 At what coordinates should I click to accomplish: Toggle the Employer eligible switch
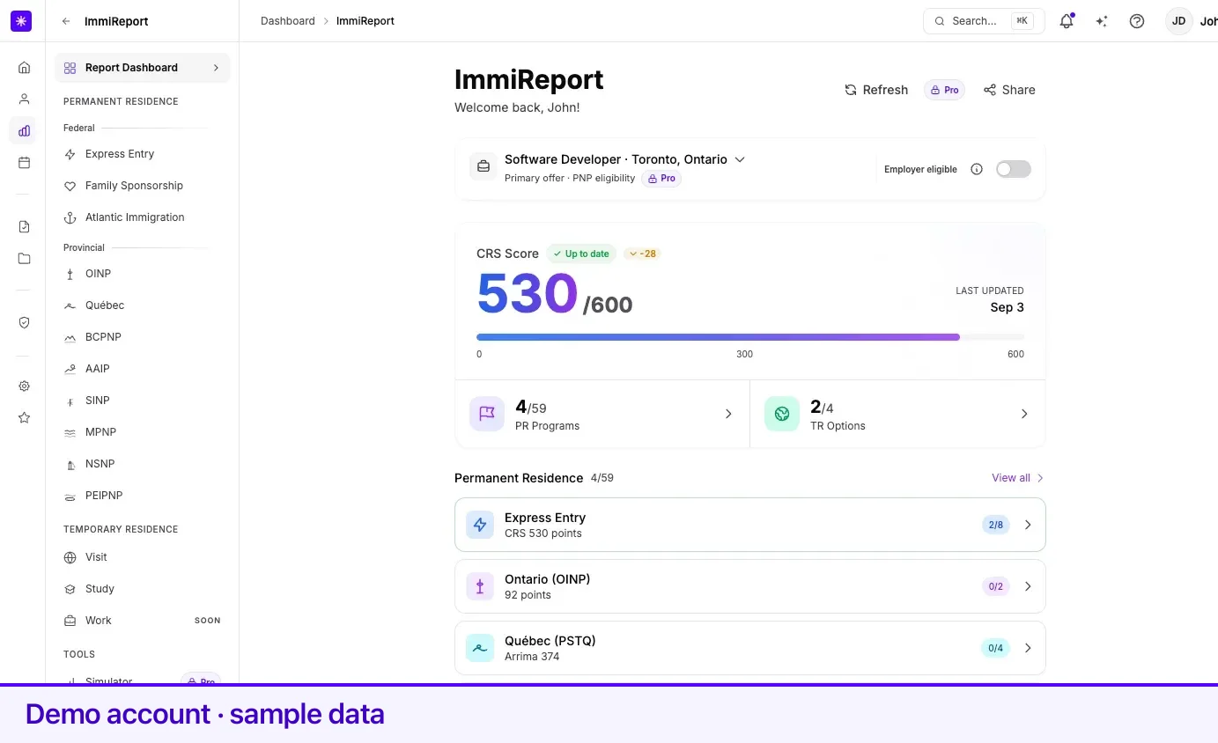pos(1013,169)
